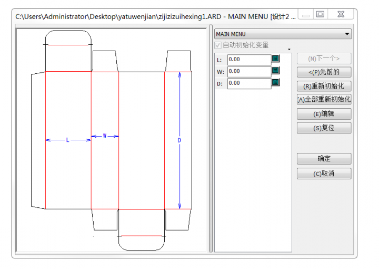This screenshot has height=269, width=379.
Task: Open the (E)编辑 button
Action: [x=324, y=114]
